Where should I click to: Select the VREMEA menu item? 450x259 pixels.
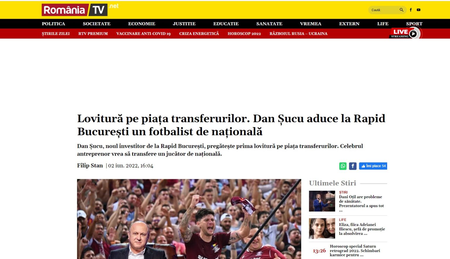(x=311, y=24)
